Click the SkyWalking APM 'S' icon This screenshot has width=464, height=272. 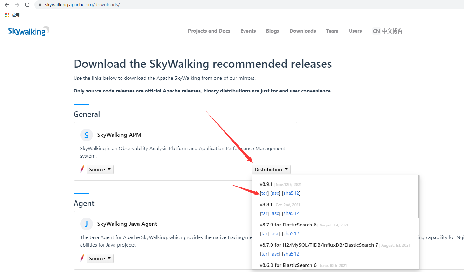pyautogui.click(x=86, y=135)
